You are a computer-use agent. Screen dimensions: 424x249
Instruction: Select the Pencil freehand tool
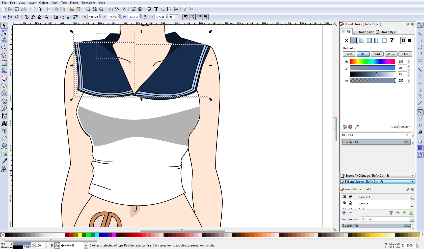pyautogui.click(x=4, y=101)
